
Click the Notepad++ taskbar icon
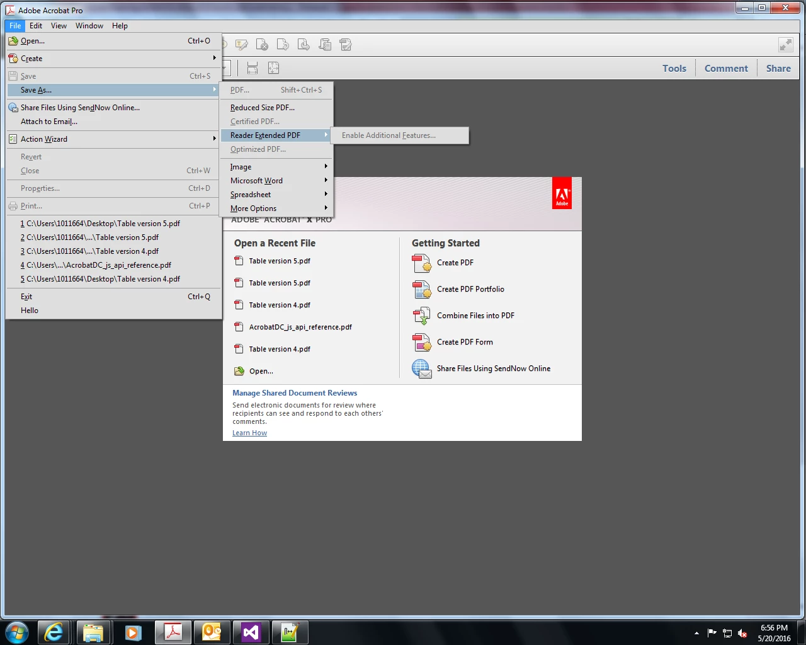290,632
